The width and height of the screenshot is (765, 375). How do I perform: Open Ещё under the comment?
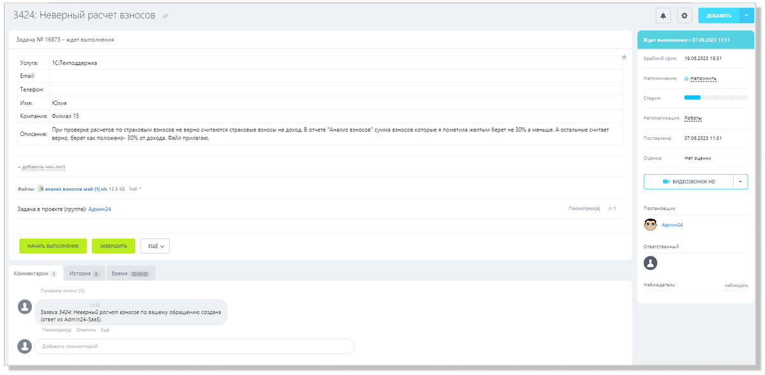(105, 330)
